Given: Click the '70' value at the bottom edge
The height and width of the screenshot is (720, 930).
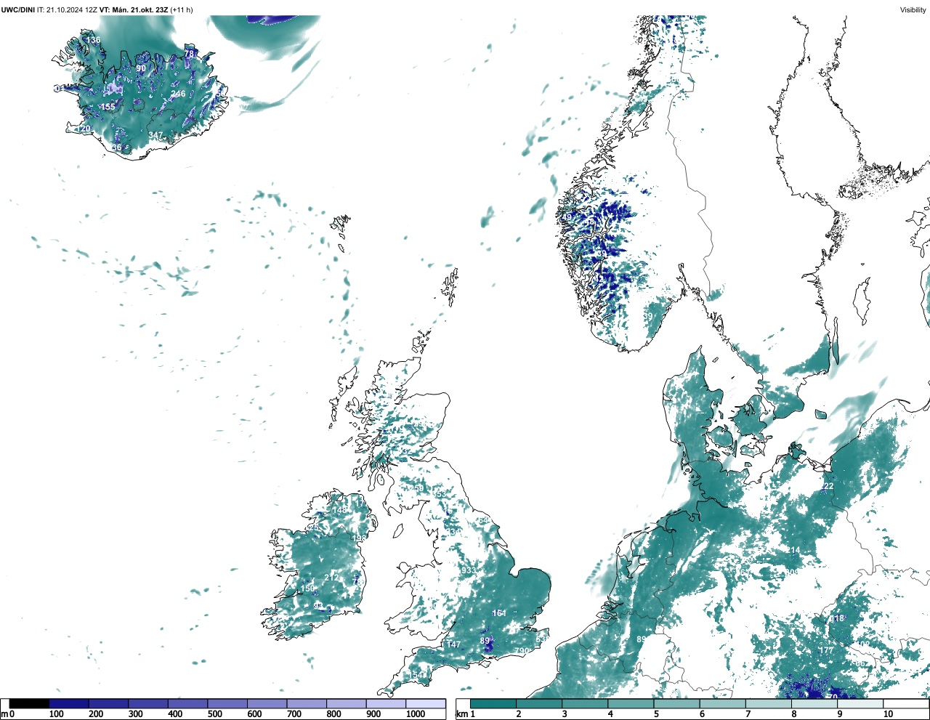Looking at the screenshot, I should pos(833,696).
